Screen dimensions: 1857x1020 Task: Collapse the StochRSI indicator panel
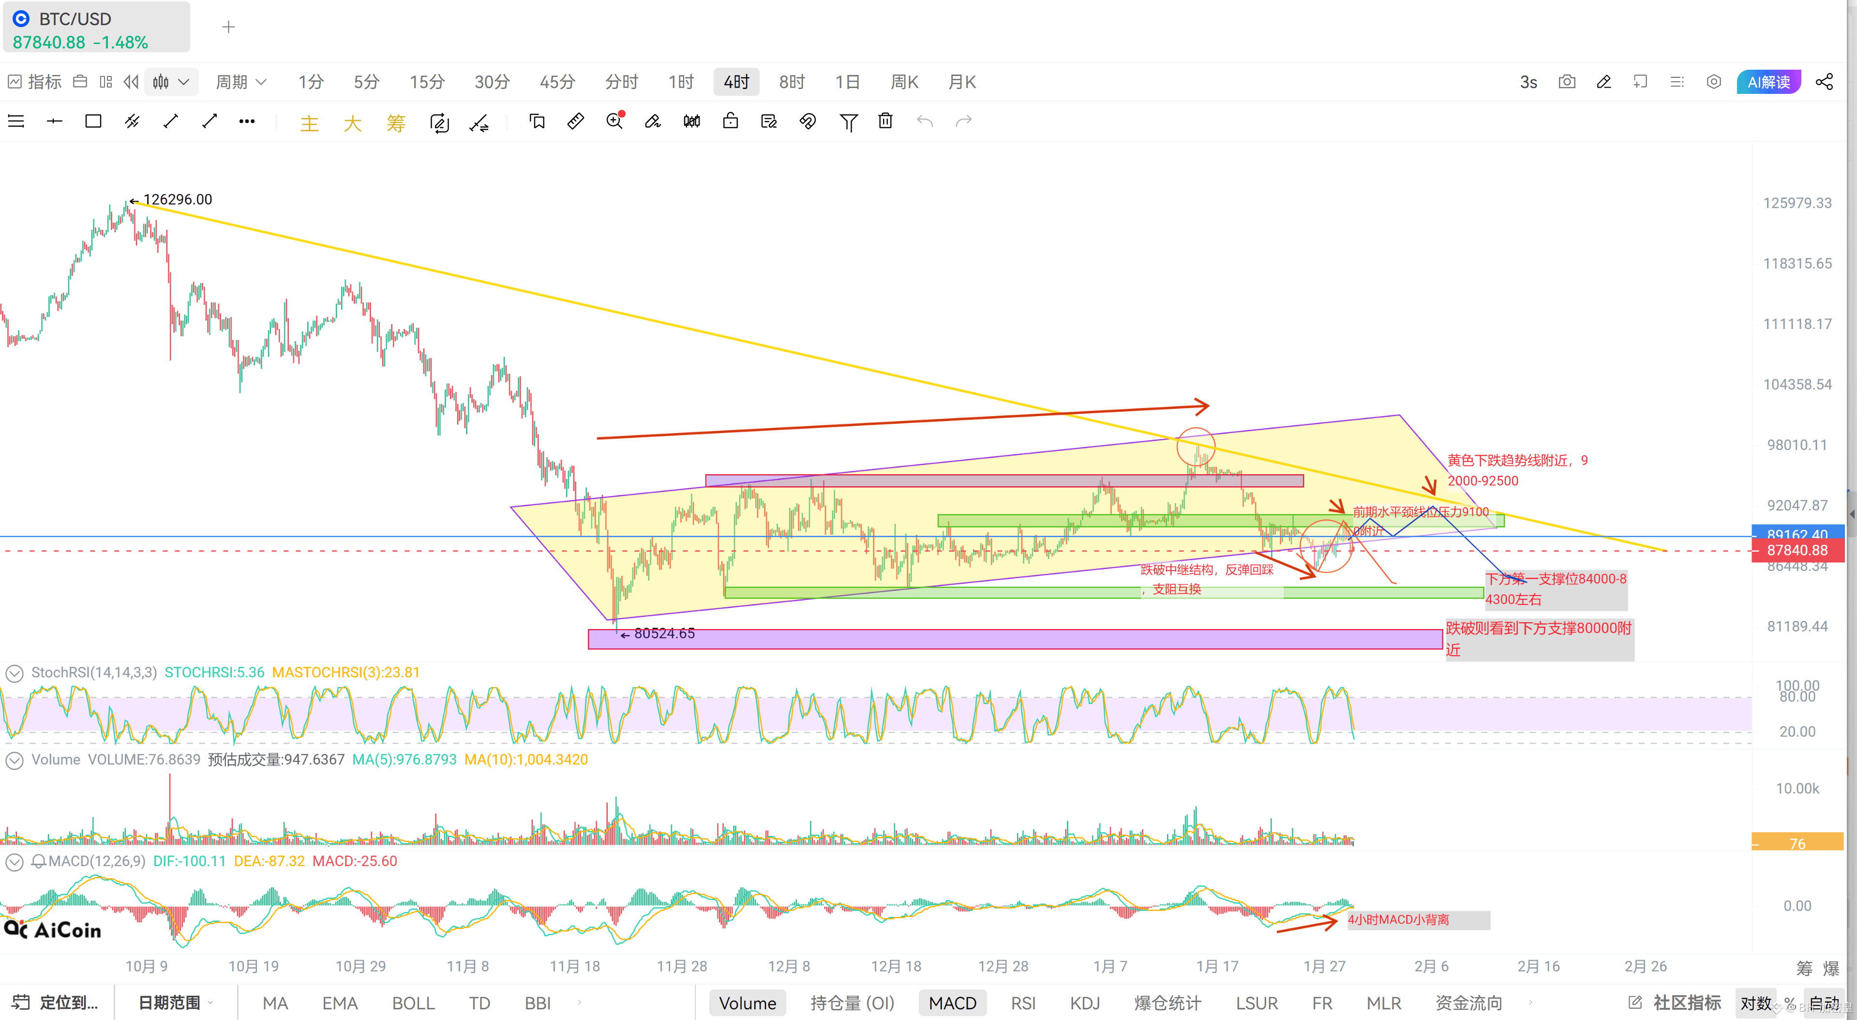[x=15, y=673]
